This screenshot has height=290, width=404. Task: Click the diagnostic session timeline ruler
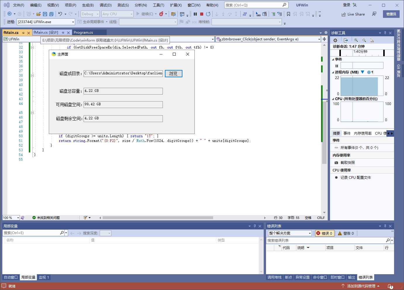[x=362, y=53]
